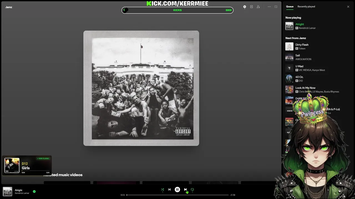Play Look At Me Now from the queue
This screenshot has height=199, width=355.
[305, 88]
